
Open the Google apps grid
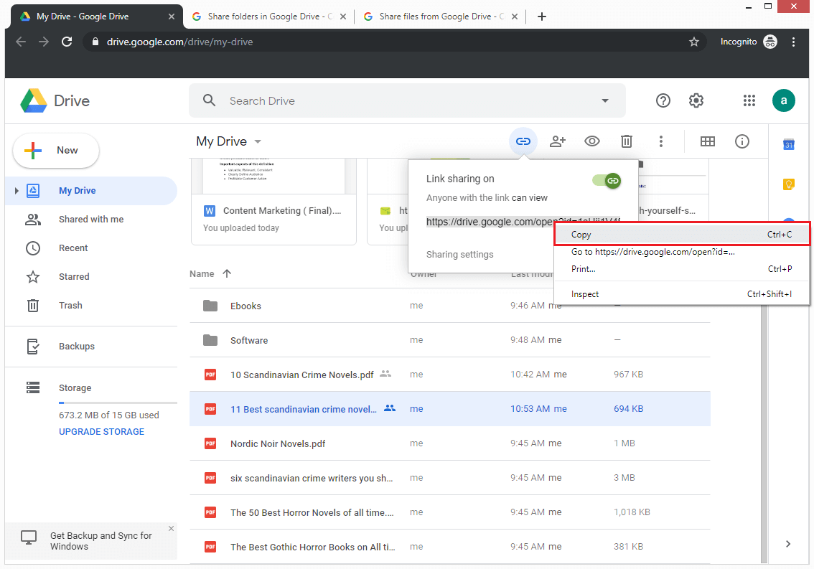(x=749, y=100)
